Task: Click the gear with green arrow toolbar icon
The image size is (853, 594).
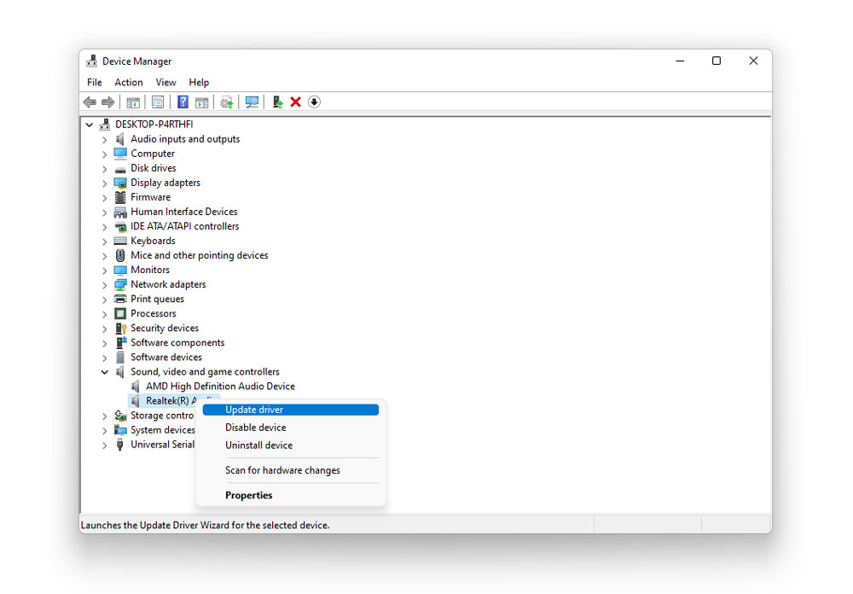Action: coord(227,102)
